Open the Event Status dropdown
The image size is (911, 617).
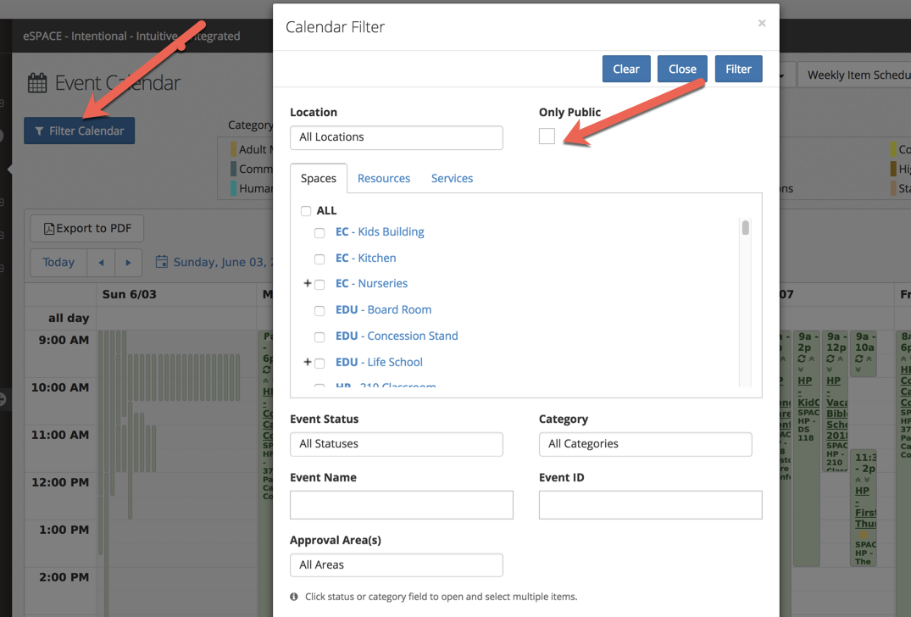[397, 444]
